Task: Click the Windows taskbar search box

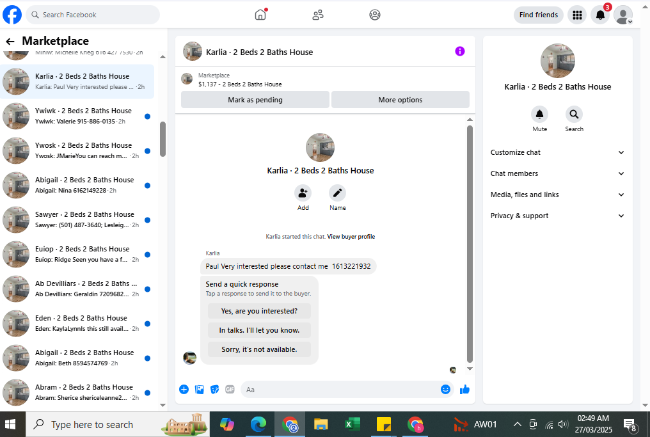Action: pyautogui.click(x=118, y=425)
